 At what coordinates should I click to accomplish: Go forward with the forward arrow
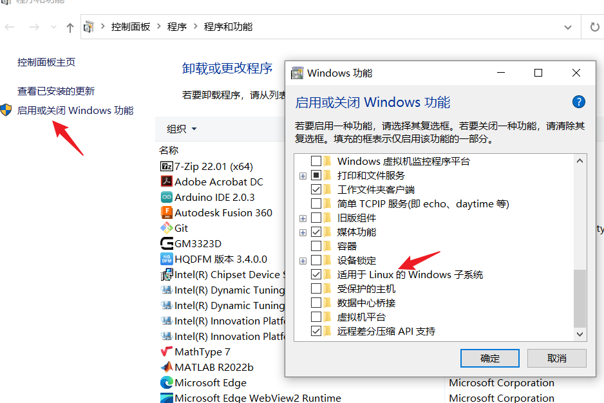(34, 27)
